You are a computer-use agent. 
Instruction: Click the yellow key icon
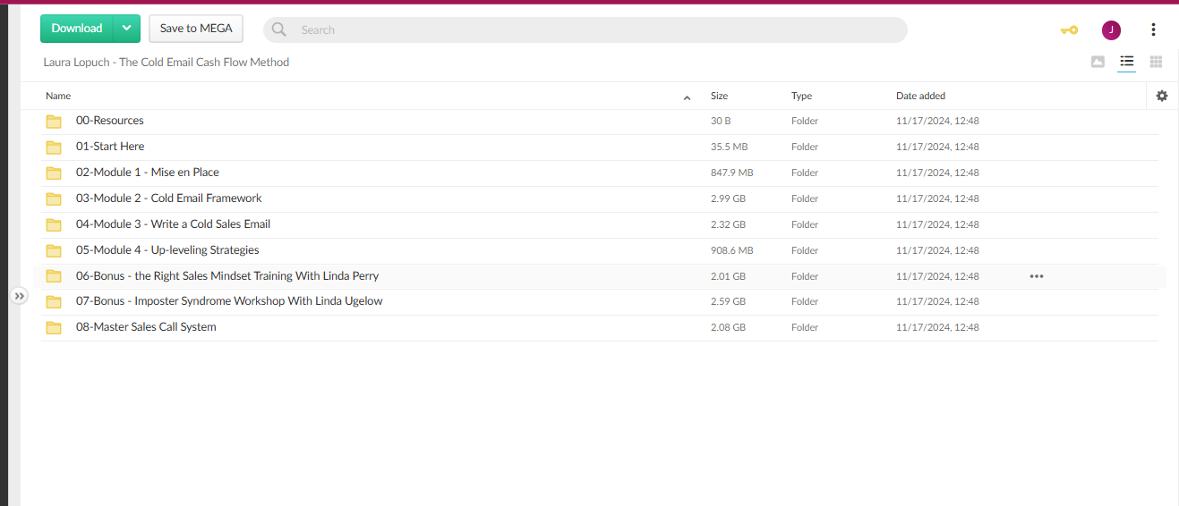[1069, 30]
